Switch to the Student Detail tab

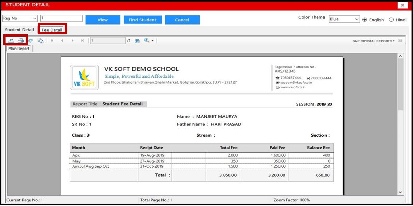19,30
